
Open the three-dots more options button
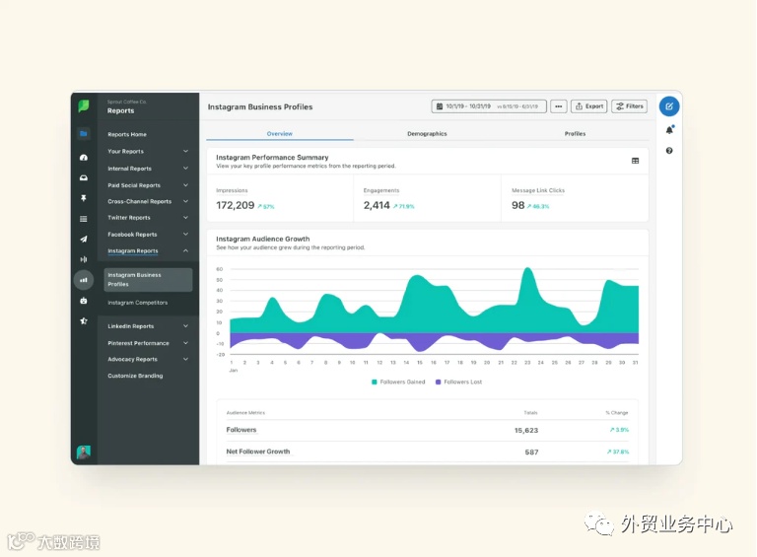pos(559,106)
